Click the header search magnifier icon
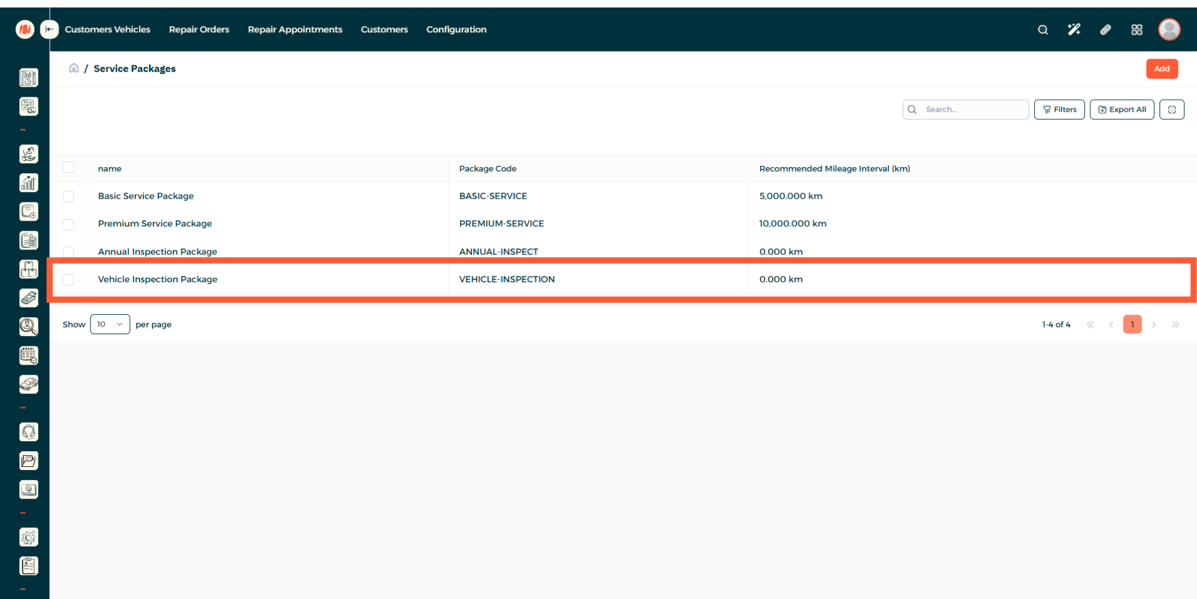Viewport: 1197px width, 599px height. pos(1042,29)
